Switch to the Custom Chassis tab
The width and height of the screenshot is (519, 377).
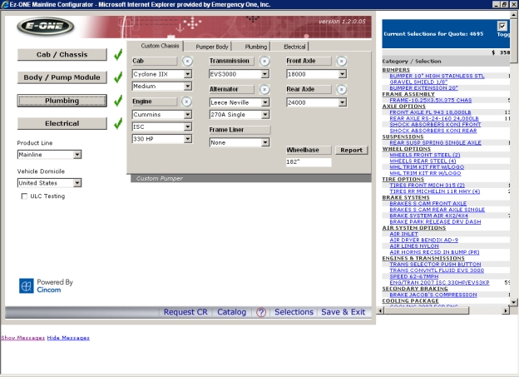click(x=160, y=46)
